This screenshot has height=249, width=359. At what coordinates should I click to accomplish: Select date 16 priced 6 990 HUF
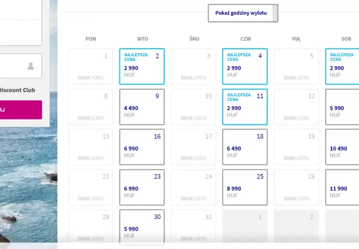[142, 147]
